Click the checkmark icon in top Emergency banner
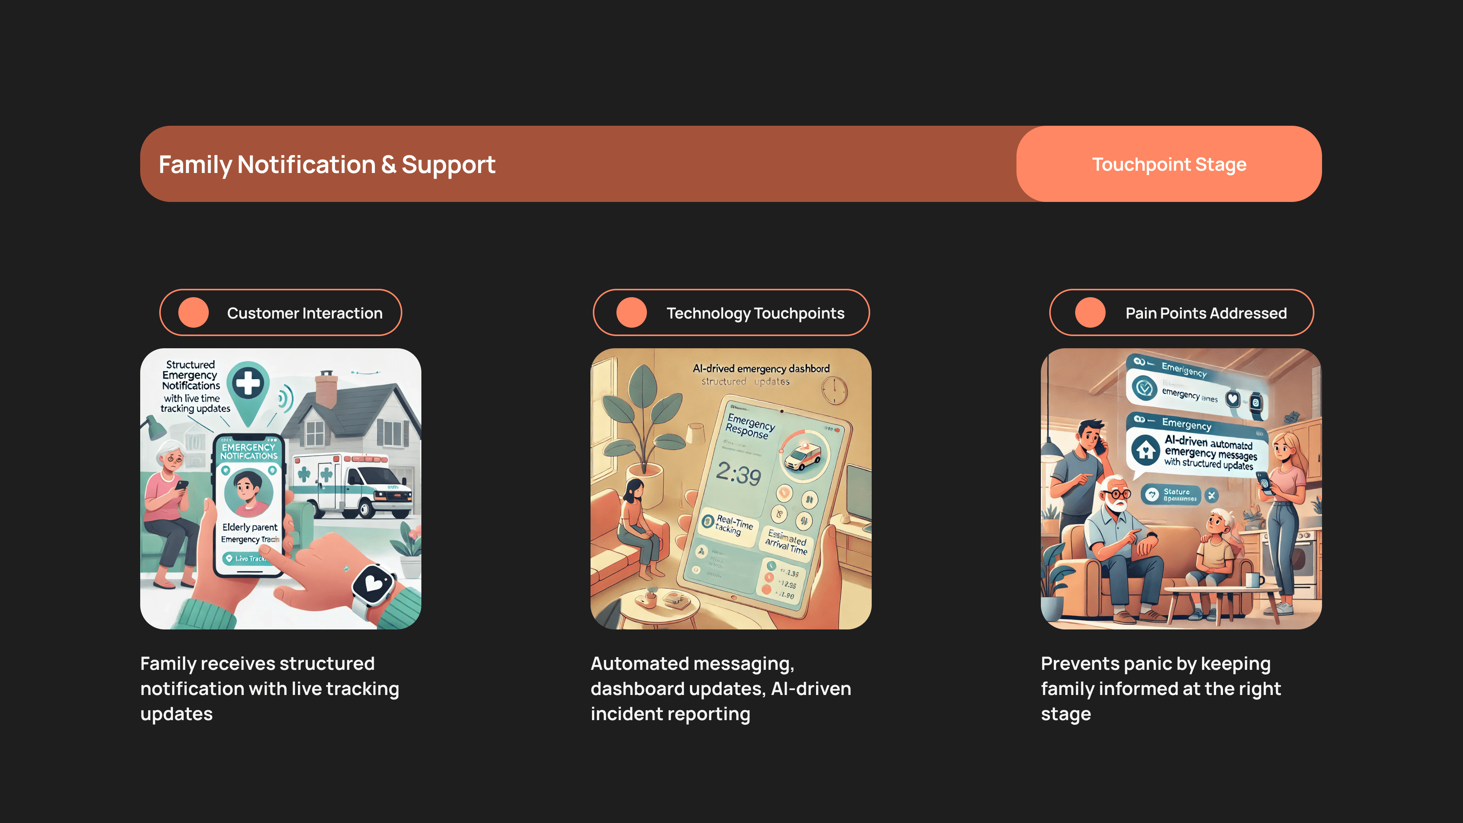 [1144, 388]
